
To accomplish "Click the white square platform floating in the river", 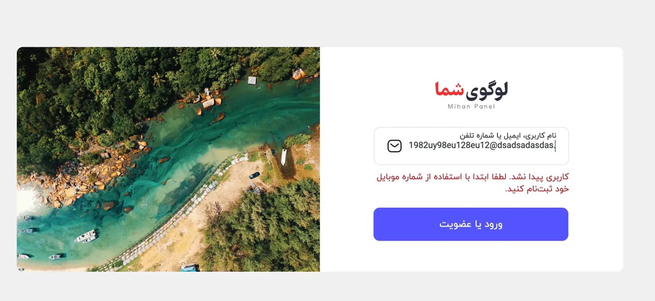I will (x=252, y=81).
